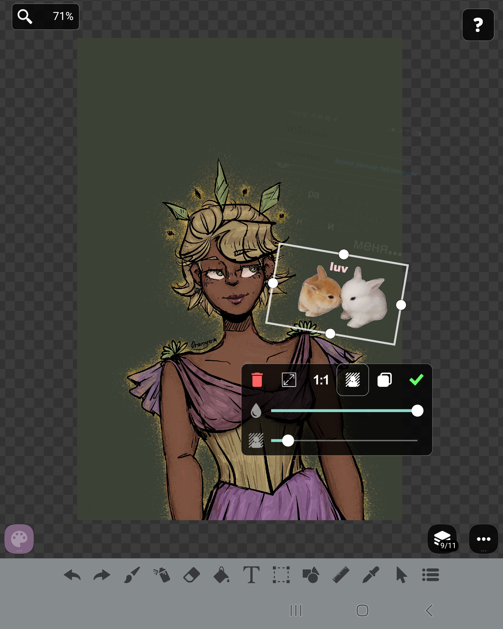Click the opacity slider handle
Screen dimensions: 503x629
coord(417,411)
